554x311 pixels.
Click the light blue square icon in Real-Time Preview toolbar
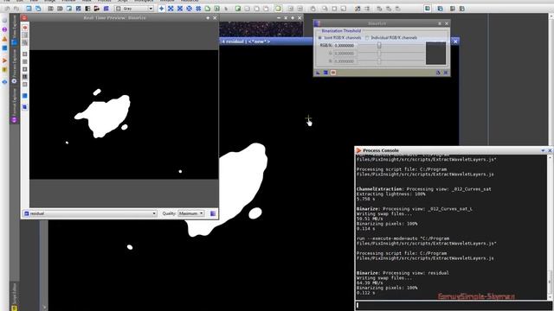(25, 96)
